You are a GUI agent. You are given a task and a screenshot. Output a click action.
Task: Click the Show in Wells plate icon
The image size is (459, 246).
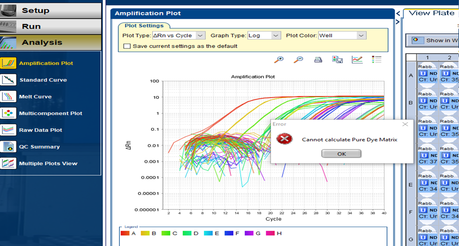pos(417,40)
